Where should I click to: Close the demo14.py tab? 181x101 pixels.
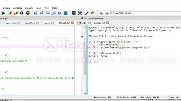point(19,23)
